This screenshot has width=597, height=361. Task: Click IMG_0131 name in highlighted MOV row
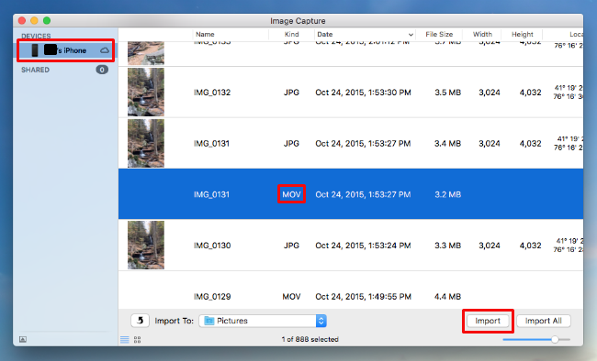211,194
